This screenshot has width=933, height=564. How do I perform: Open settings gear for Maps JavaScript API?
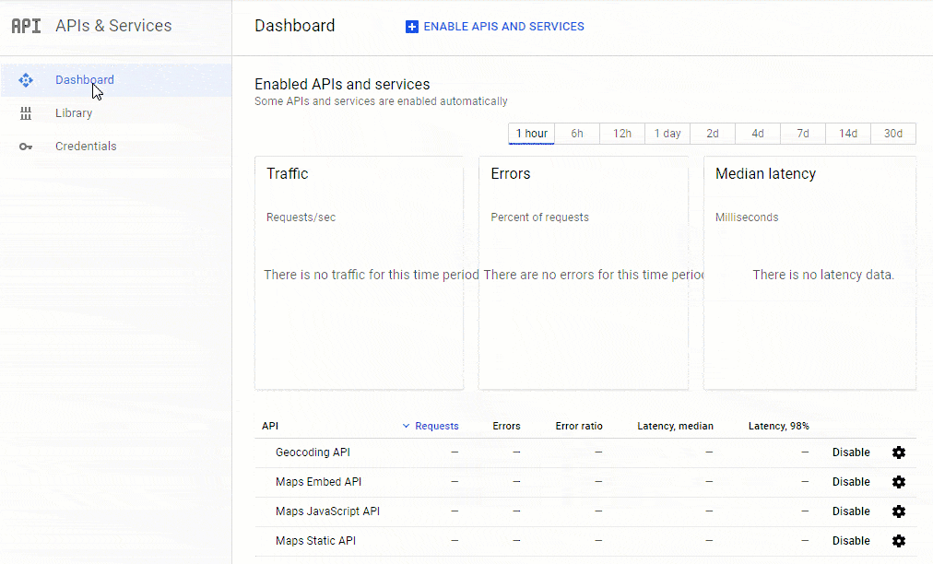(899, 511)
